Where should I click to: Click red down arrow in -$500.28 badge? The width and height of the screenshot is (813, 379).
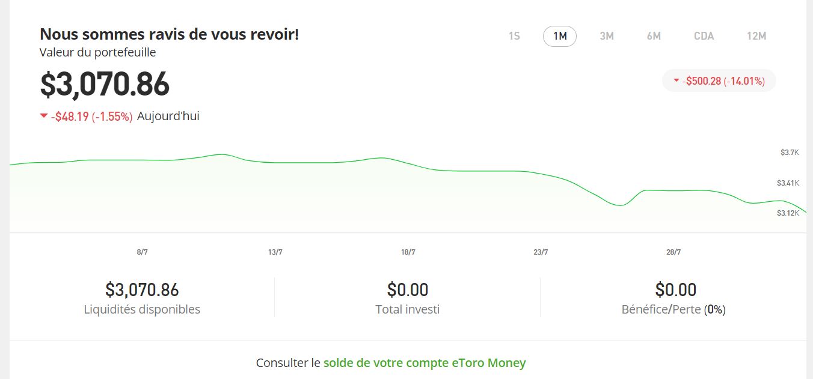pos(676,80)
